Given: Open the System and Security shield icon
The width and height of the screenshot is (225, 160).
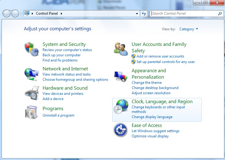Looking at the screenshot, I should click(32, 49).
